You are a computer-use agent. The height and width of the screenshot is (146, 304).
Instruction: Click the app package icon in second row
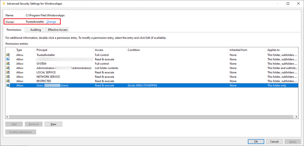coord(8,59)
